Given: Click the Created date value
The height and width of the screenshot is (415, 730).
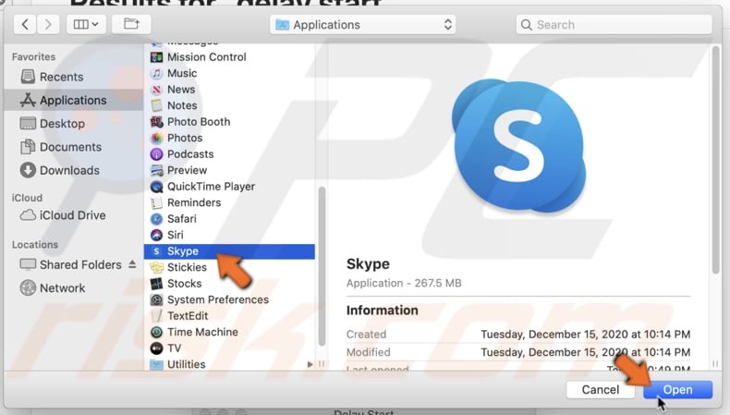Looking at the screenshot, I should click(x=585, y=335).
